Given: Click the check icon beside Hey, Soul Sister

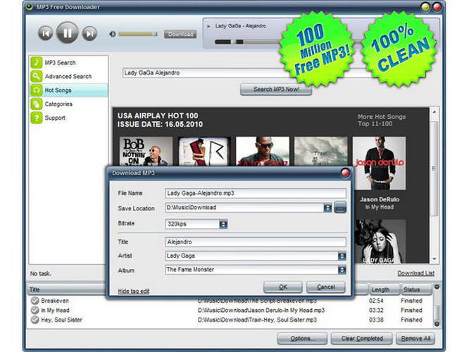Looking at the screenshot, I should [35, 320].
